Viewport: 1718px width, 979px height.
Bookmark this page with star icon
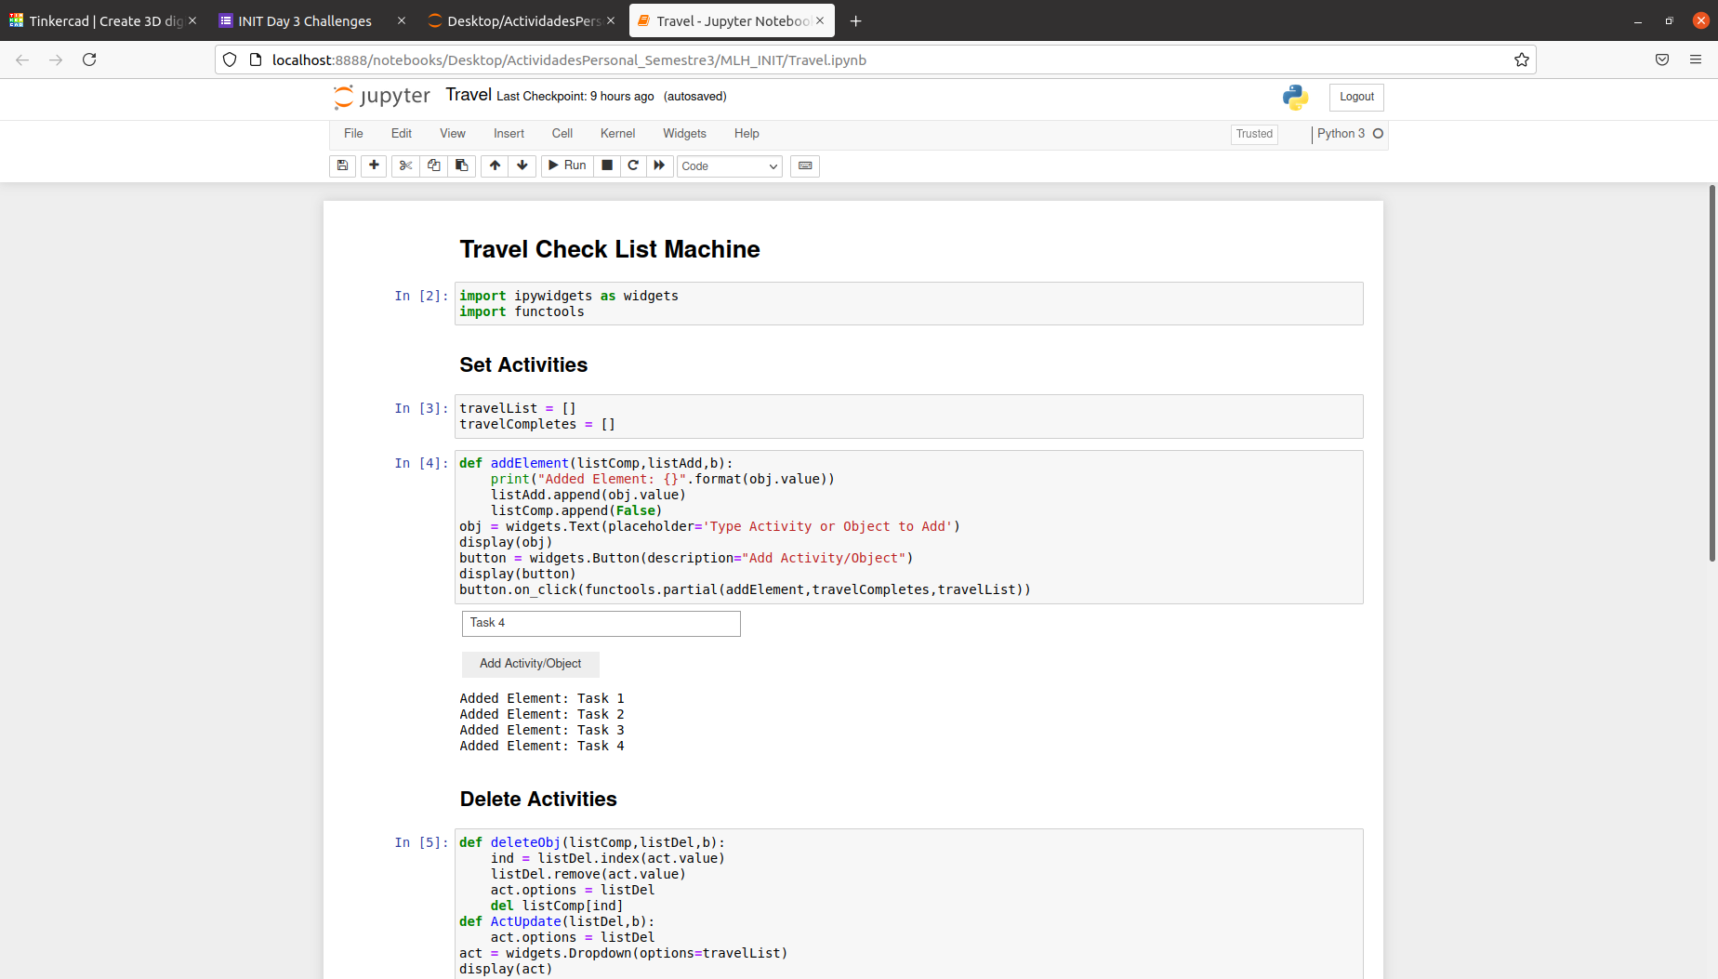pos(1522,60)
